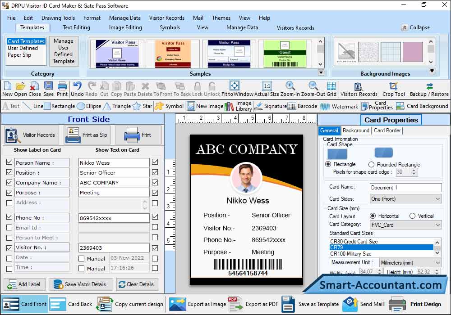Viewport: 451px width, 315px height.
Task: Select the Rounded Rectangle card shape
Action: [371, 164]
